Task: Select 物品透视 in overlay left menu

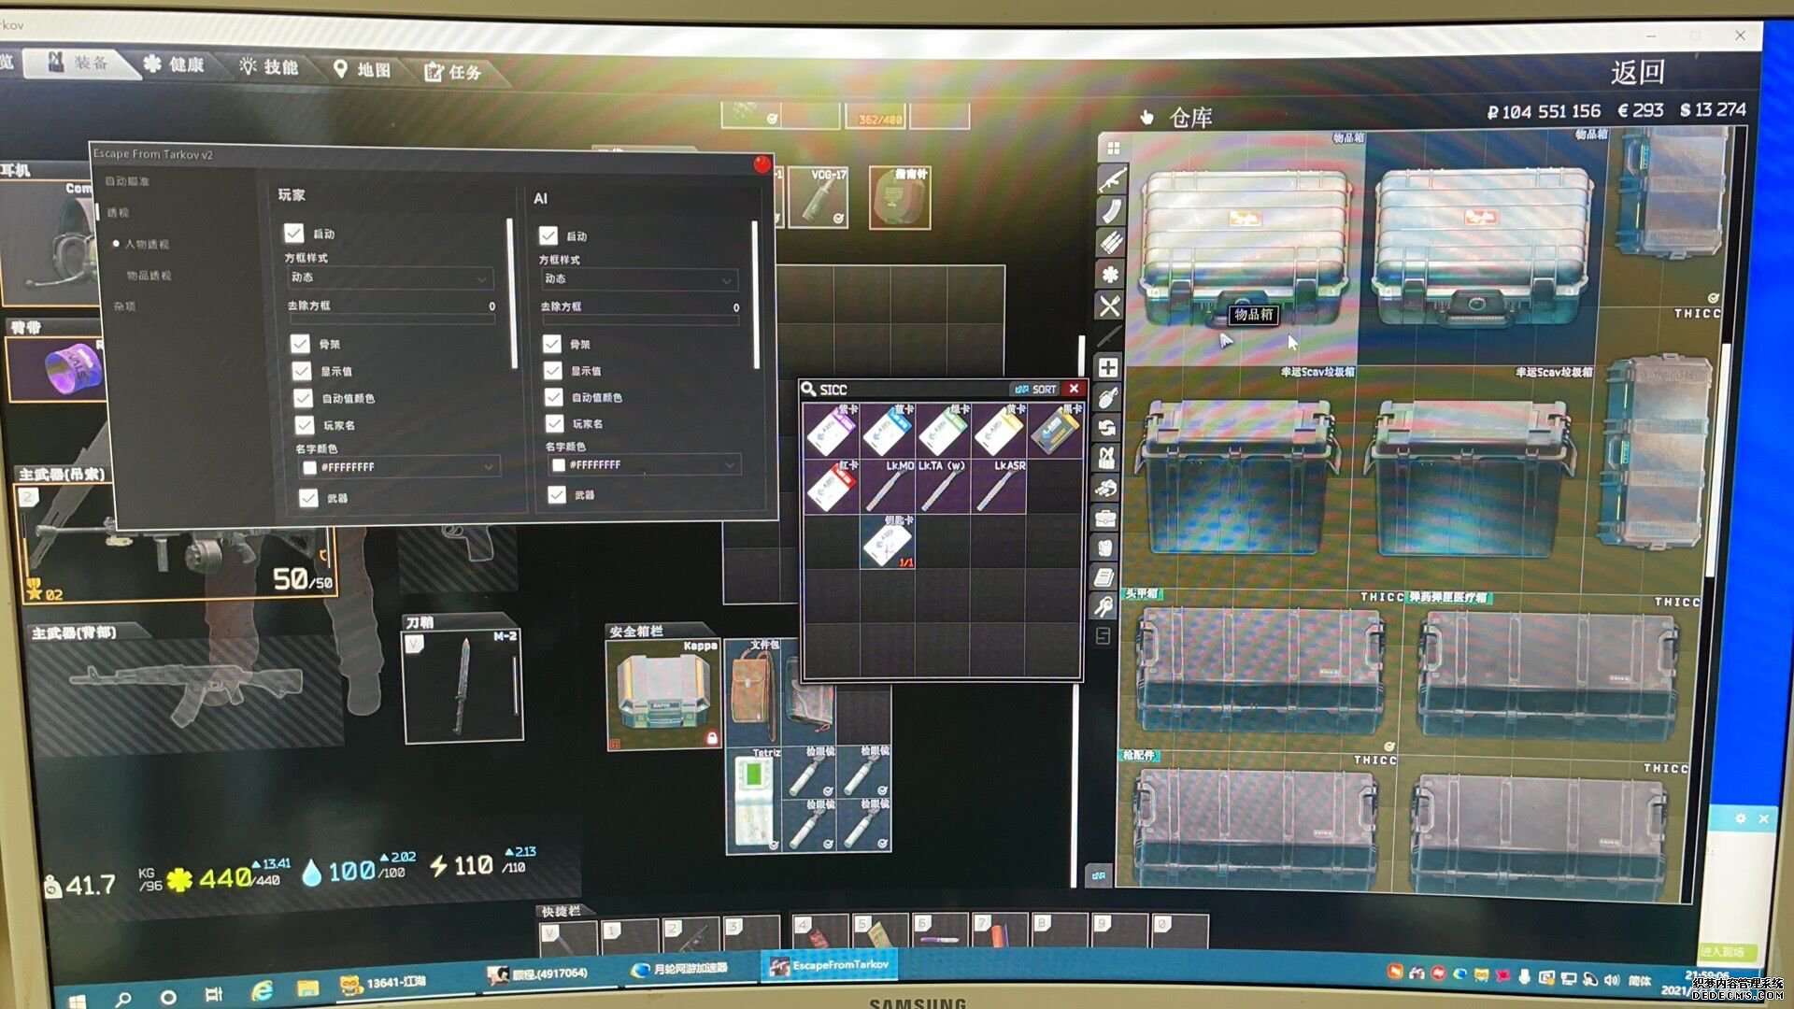Action: tap(149, 276)
